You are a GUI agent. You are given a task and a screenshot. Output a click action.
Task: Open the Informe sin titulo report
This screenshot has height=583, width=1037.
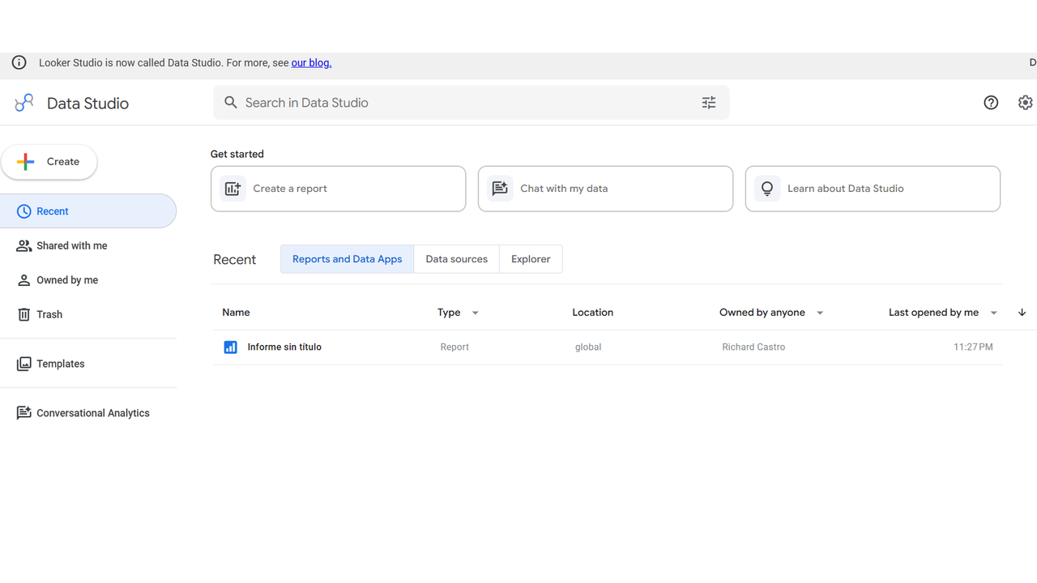tap(284, 347)
